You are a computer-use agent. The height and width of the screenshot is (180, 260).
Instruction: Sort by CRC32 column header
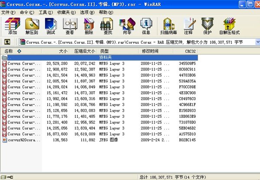pyautogui.click(x=185, y=51)
